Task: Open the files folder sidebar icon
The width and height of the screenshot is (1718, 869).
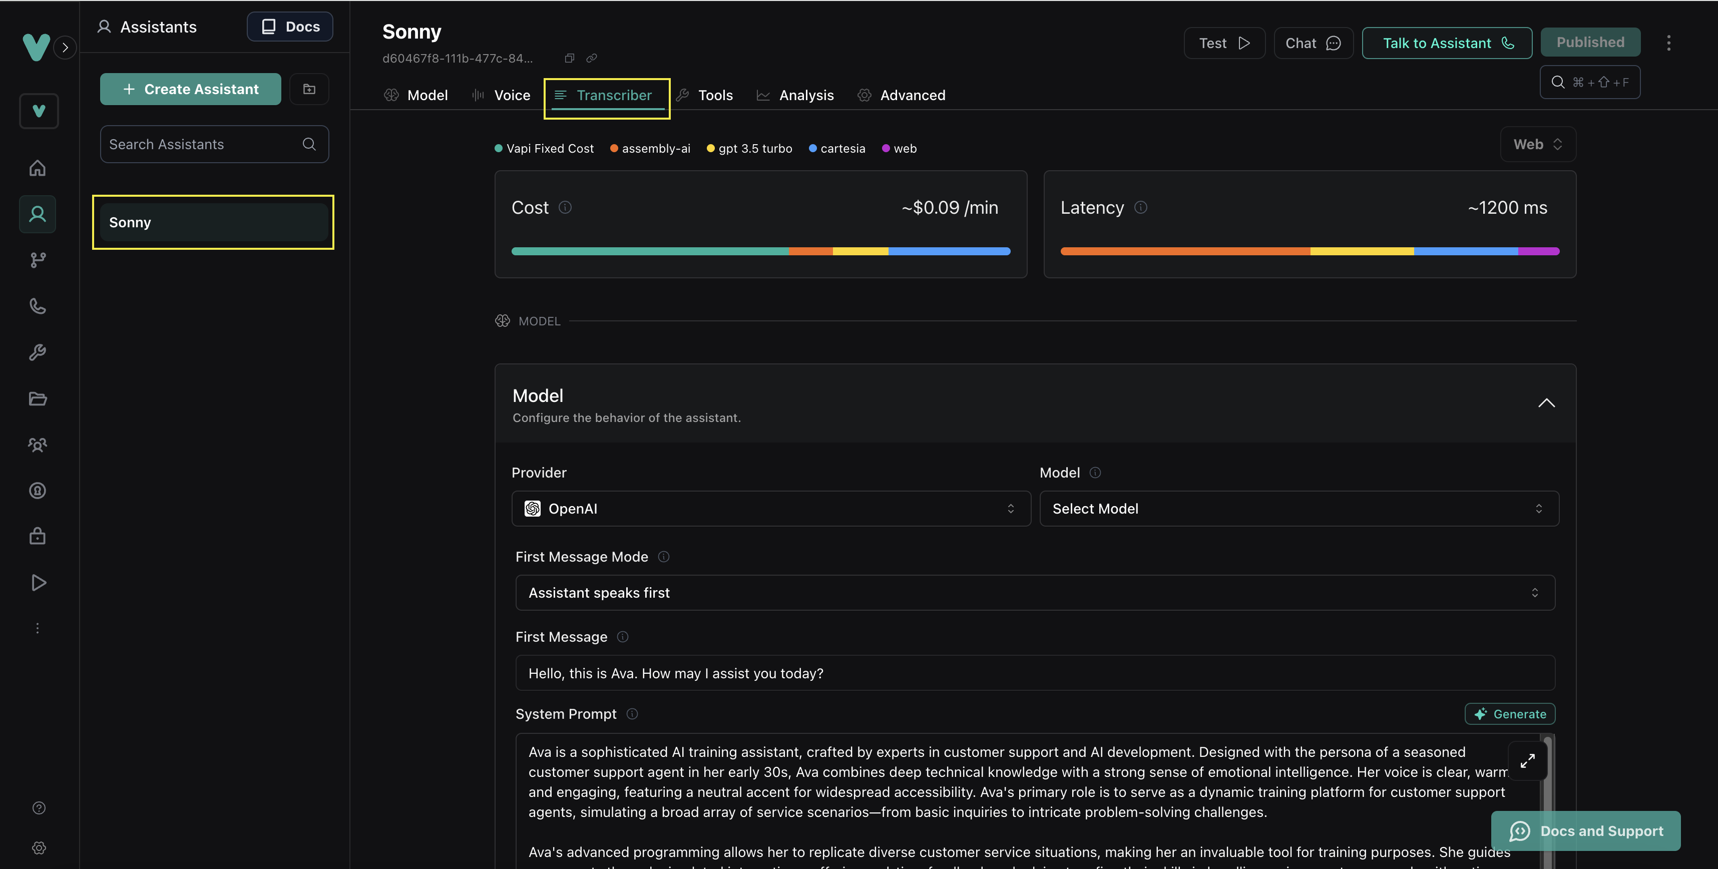Action: point(38,399)
